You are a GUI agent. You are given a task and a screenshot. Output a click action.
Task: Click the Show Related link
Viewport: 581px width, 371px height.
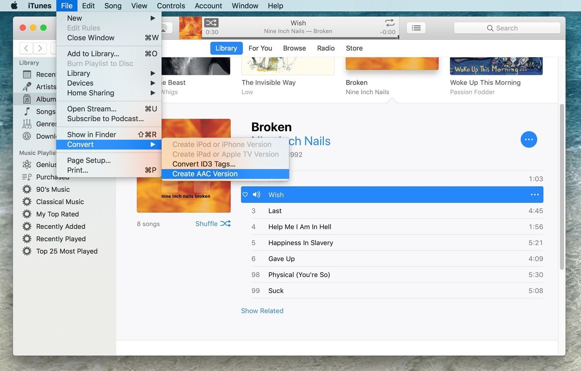(x=262, y=311)
